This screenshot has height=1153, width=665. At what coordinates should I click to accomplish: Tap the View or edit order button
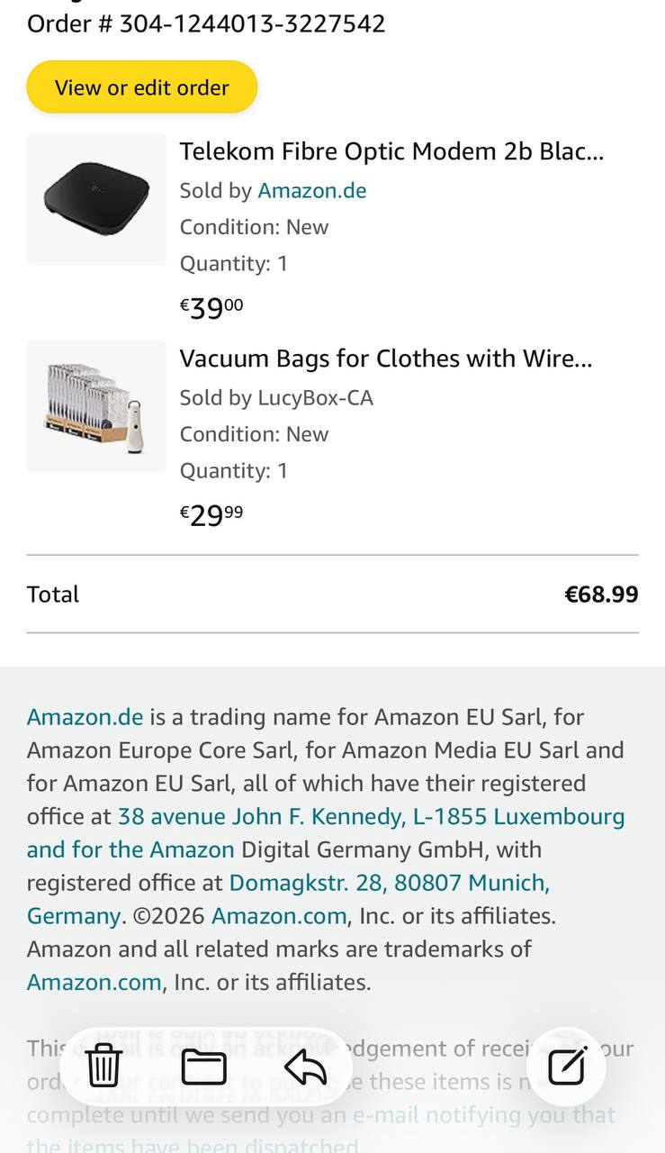[142, 87]
